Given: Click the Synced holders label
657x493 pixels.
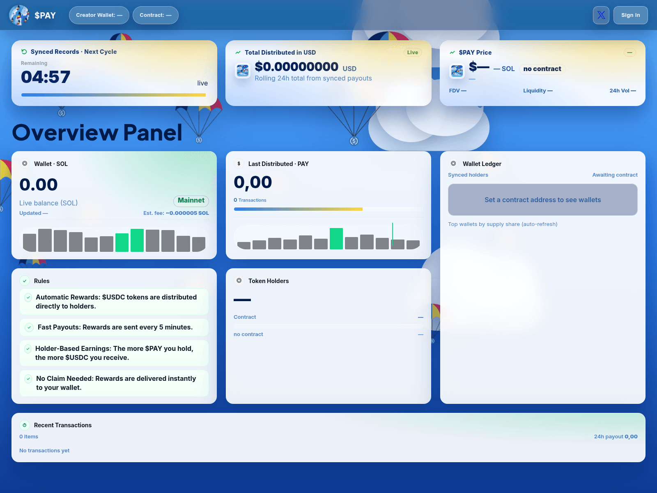Looking at the screenshot, I should tap(468, 175).
